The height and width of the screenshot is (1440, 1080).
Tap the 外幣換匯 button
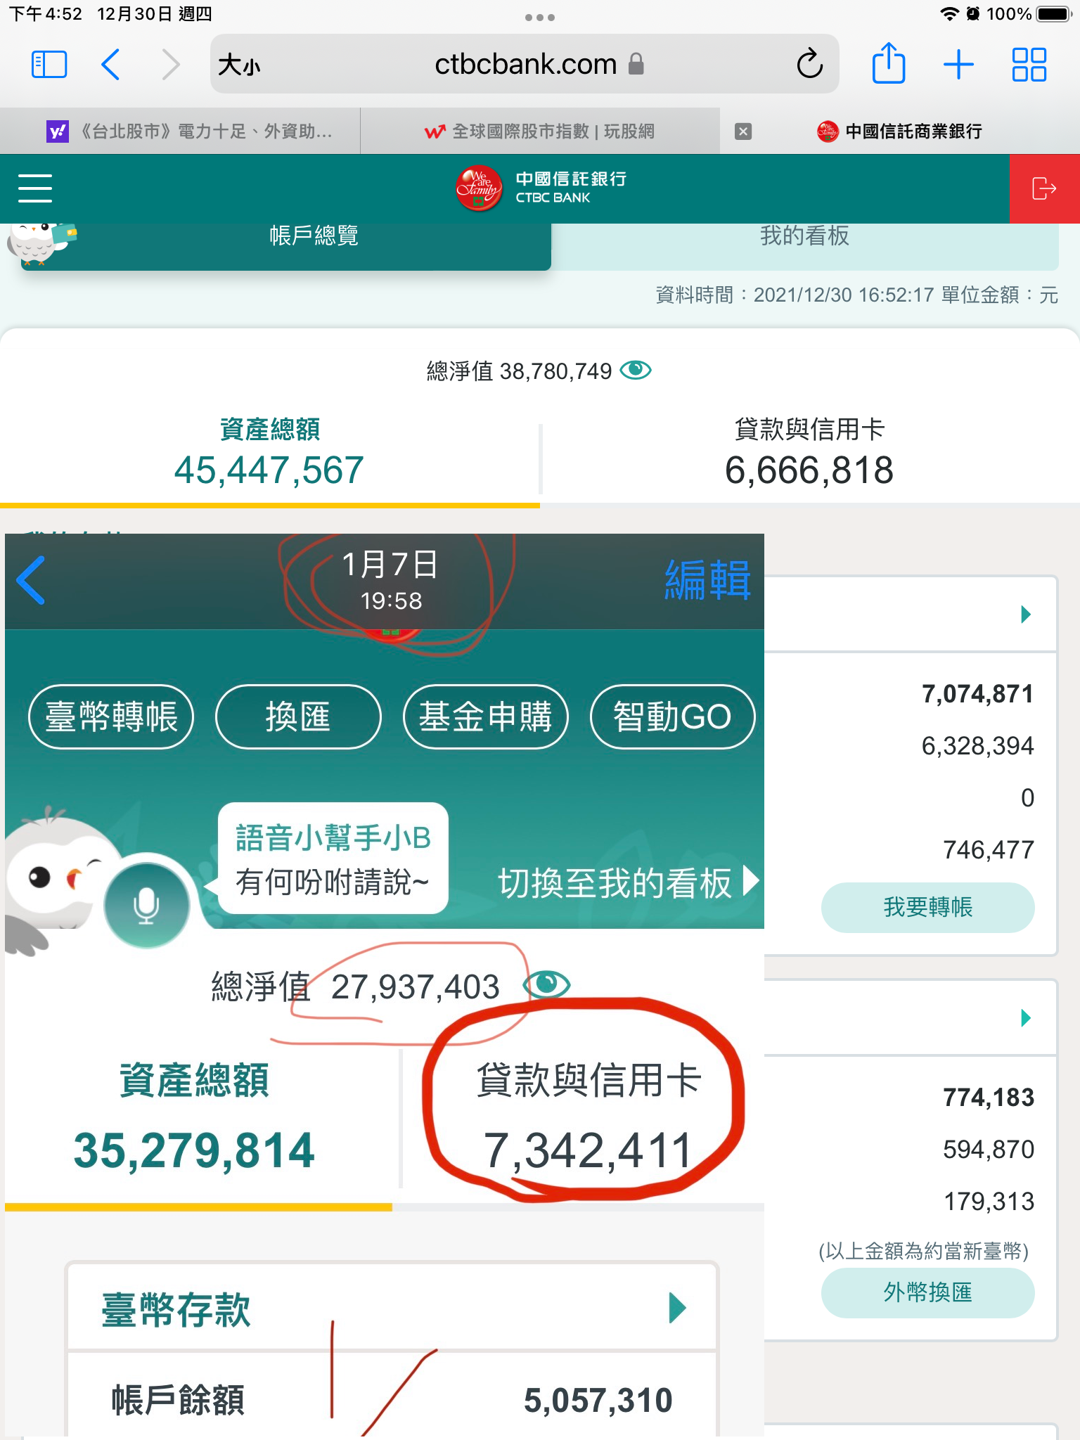(927, 1292)
